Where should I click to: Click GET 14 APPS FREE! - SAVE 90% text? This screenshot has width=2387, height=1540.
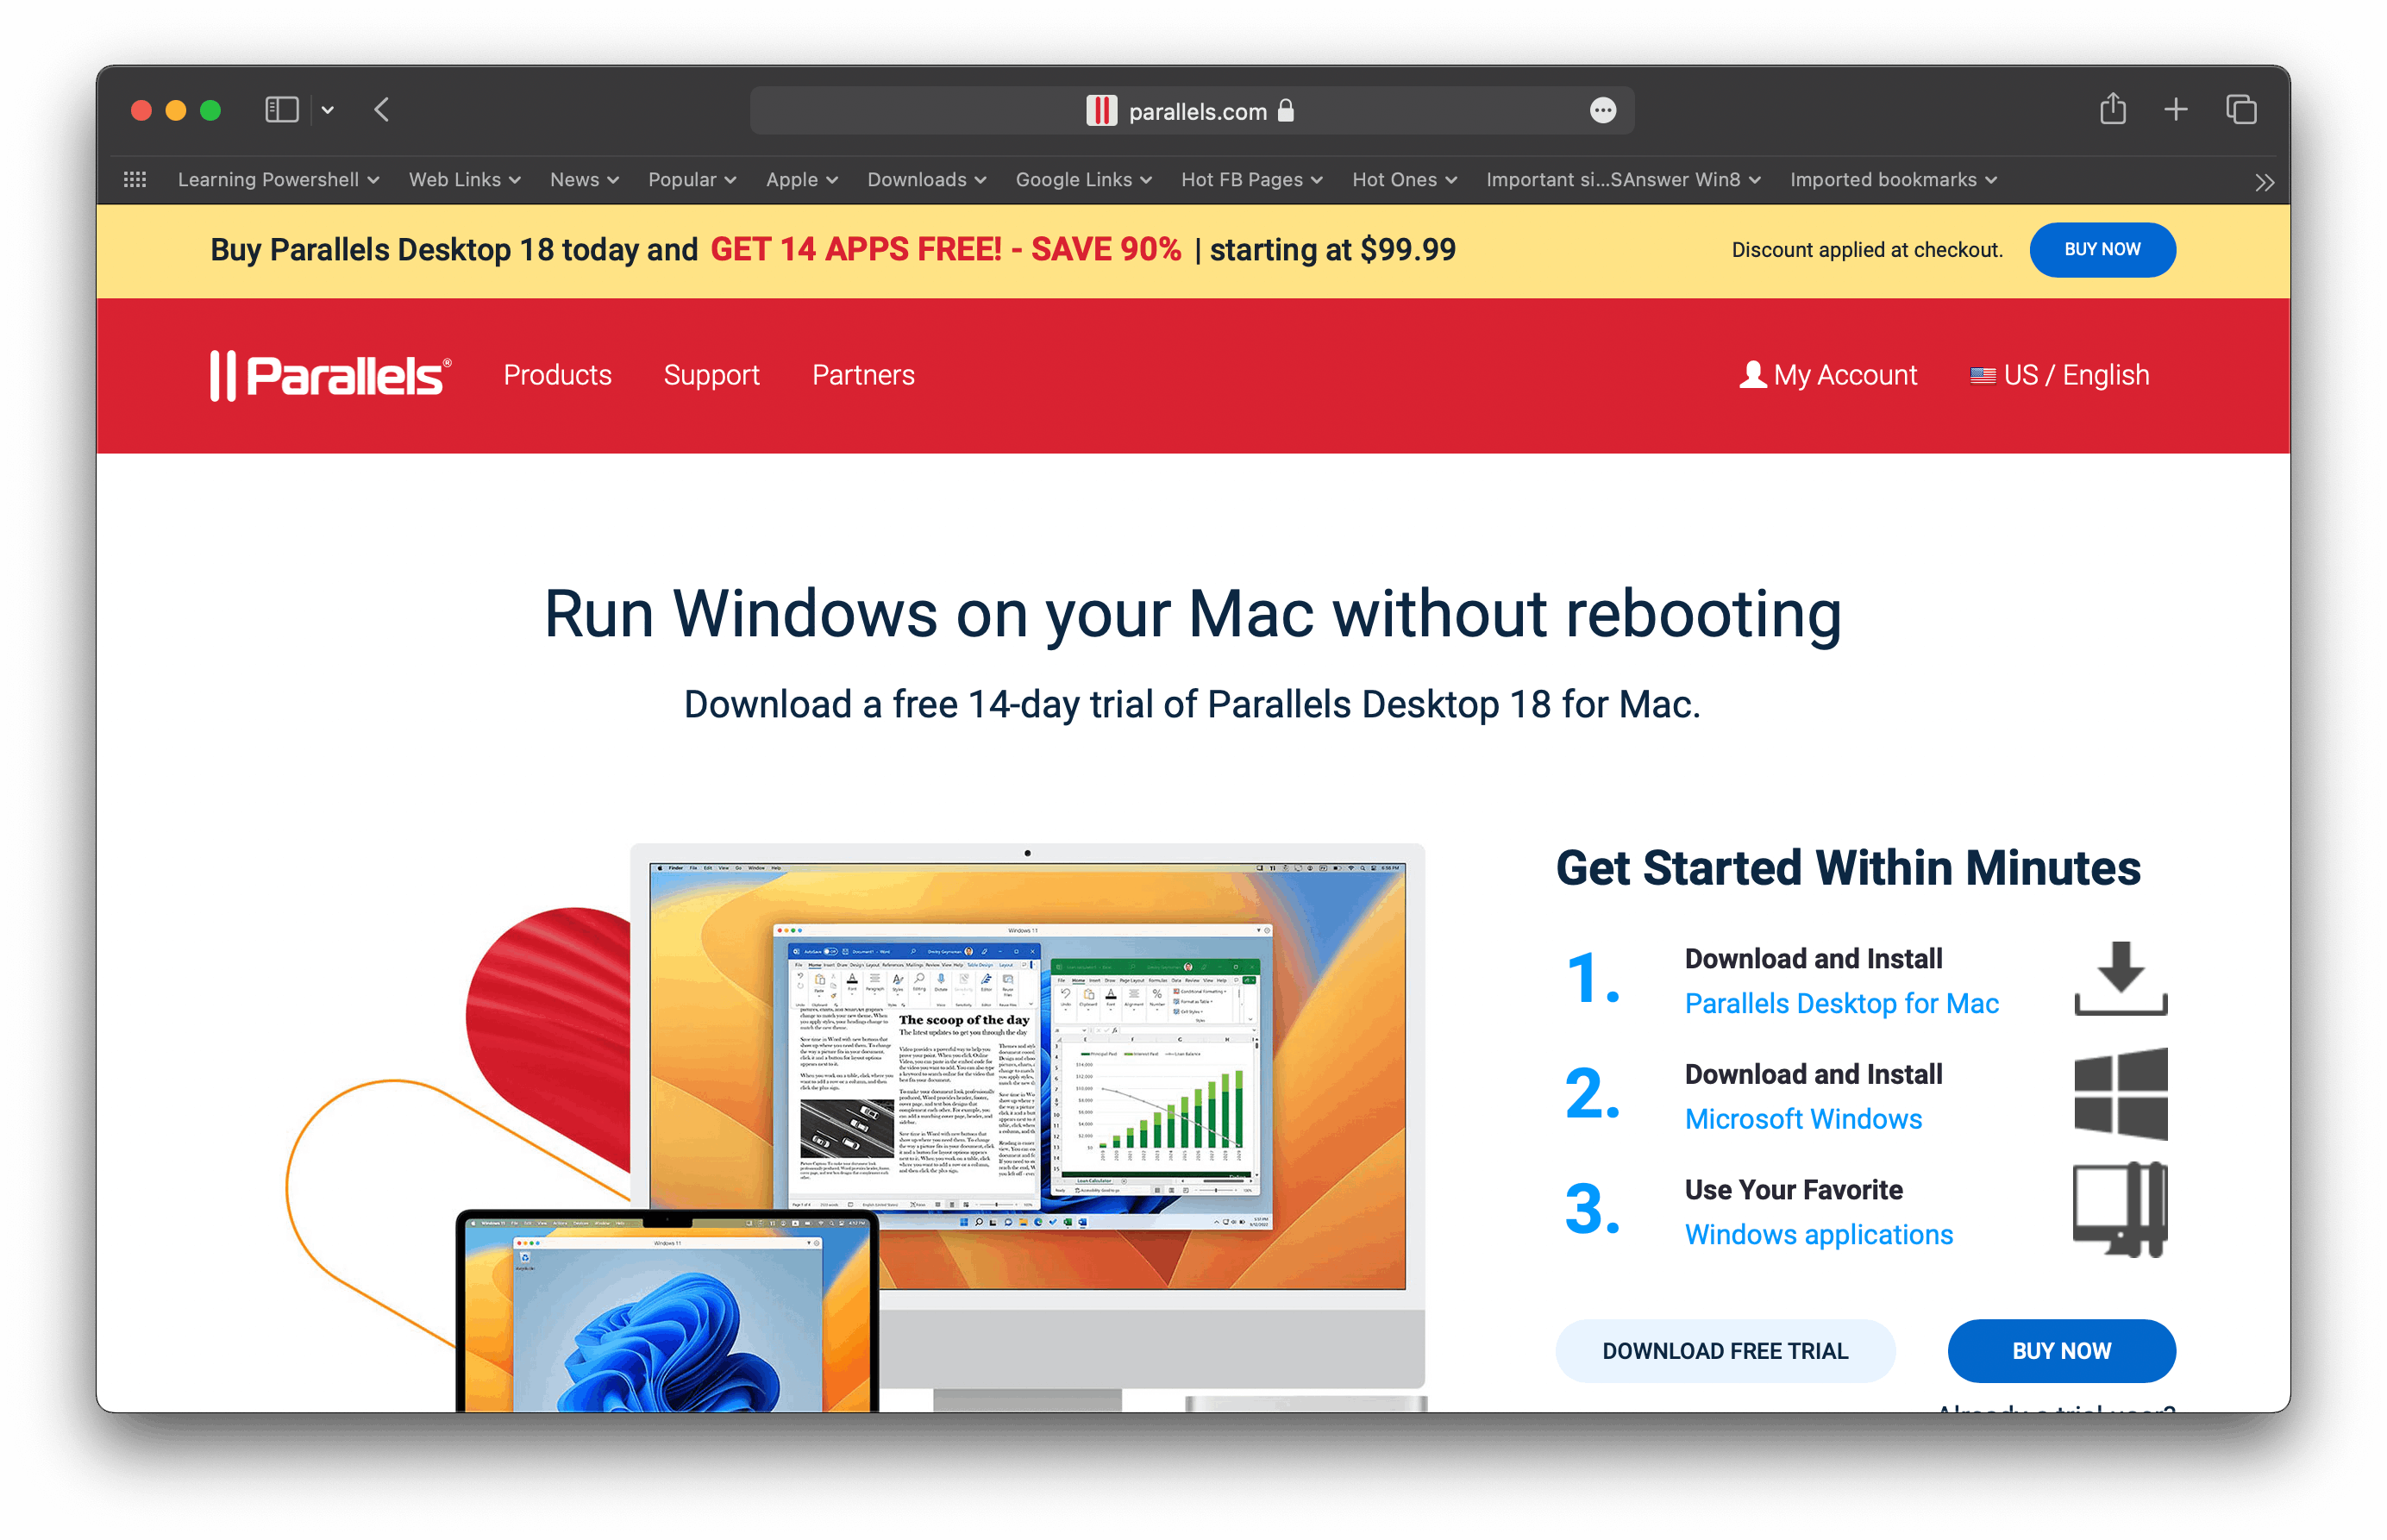[945, 250]
